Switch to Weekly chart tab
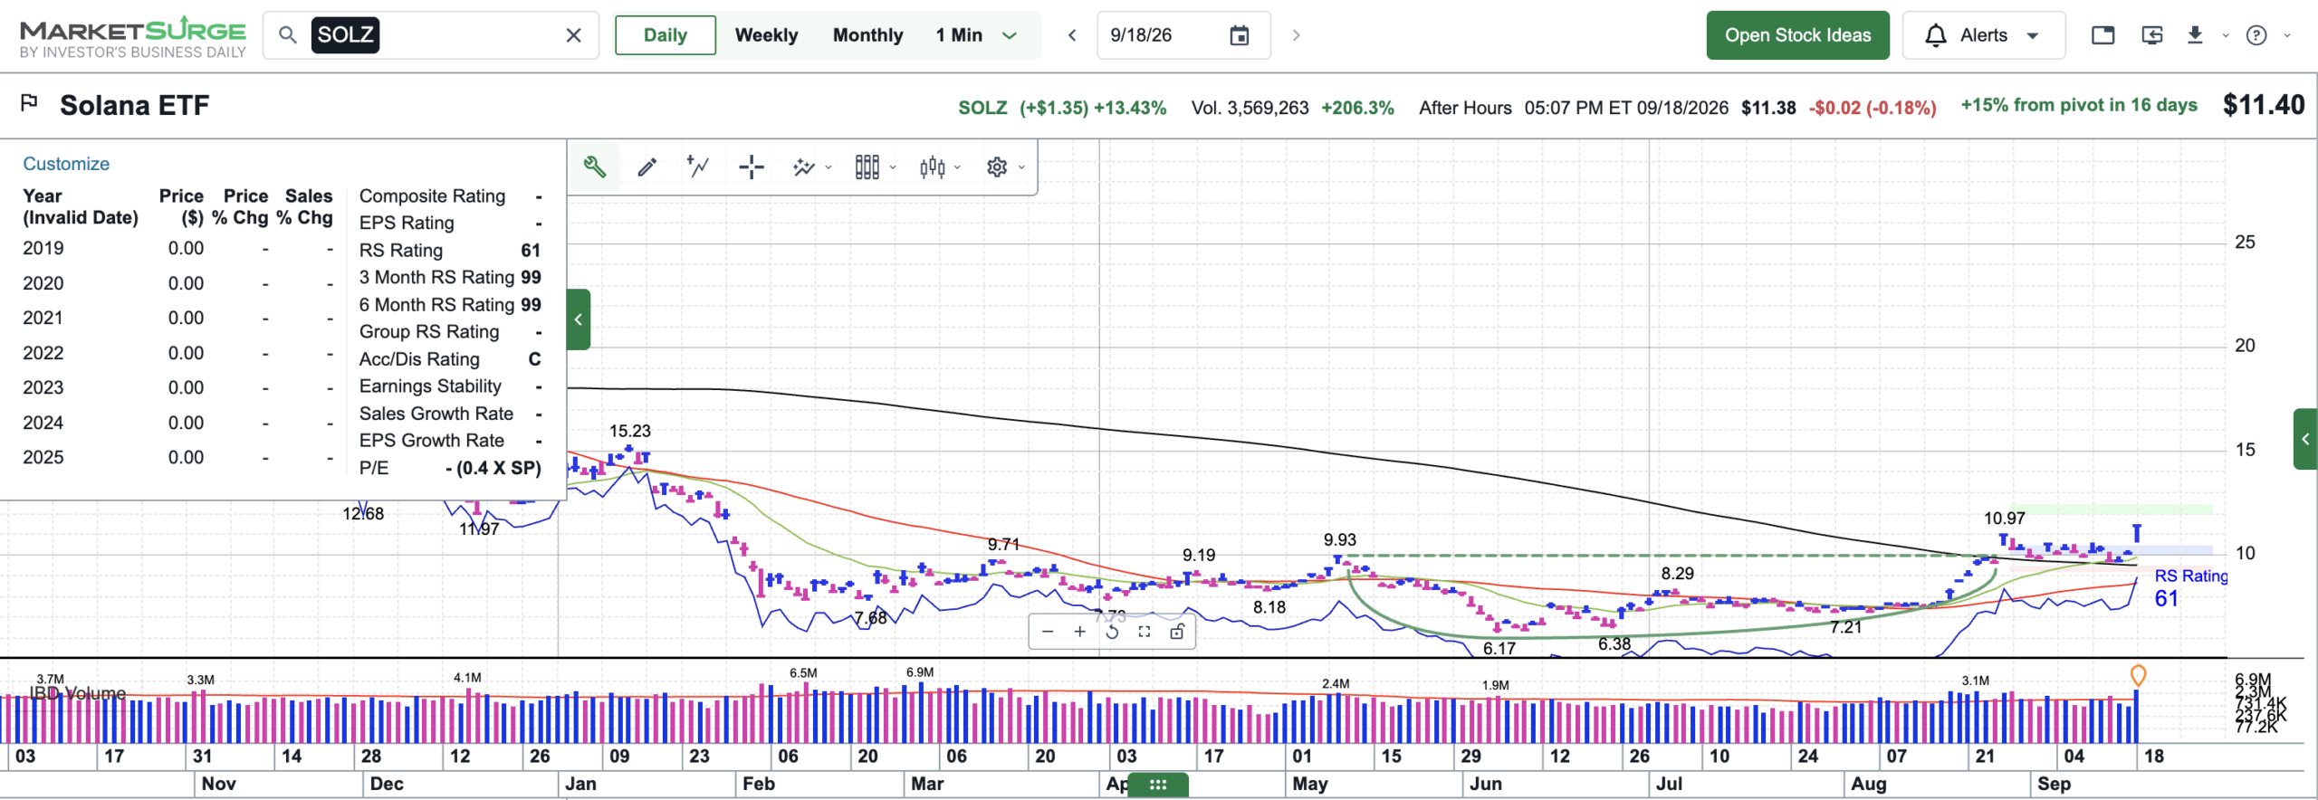Image resolution: width=2318 pixels, height=800 pixels. [x=766, y=35]
